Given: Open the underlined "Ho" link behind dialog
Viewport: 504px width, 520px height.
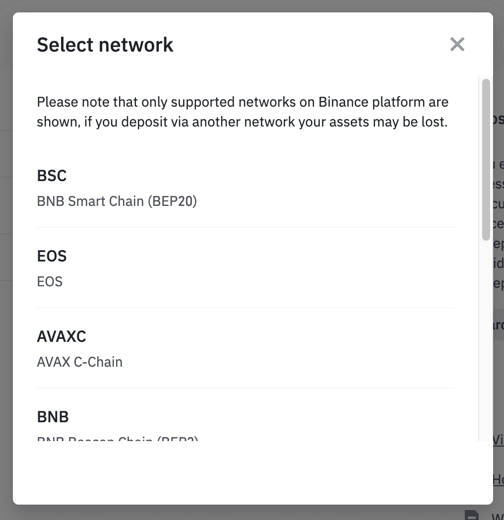Looking at the screenshot, I should (498, 479).
